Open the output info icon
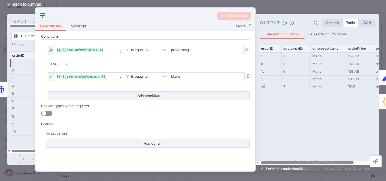 point(292,23)
